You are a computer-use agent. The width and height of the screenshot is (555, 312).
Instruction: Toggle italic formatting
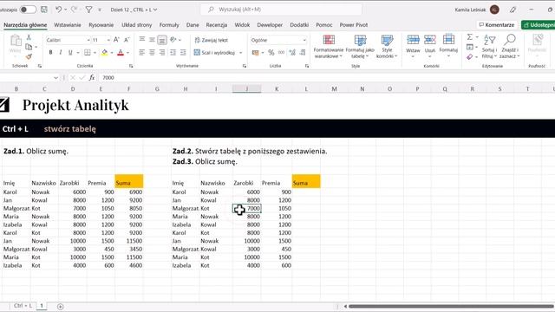(x=61, y=52)
